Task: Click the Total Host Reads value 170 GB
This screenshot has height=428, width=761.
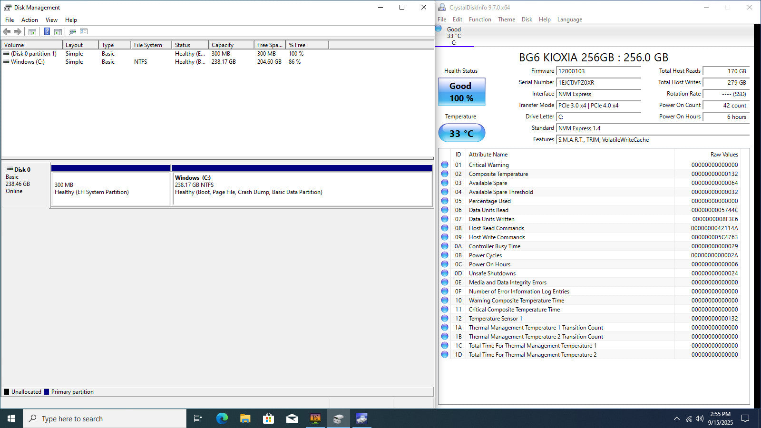Action: click(726, 71)
